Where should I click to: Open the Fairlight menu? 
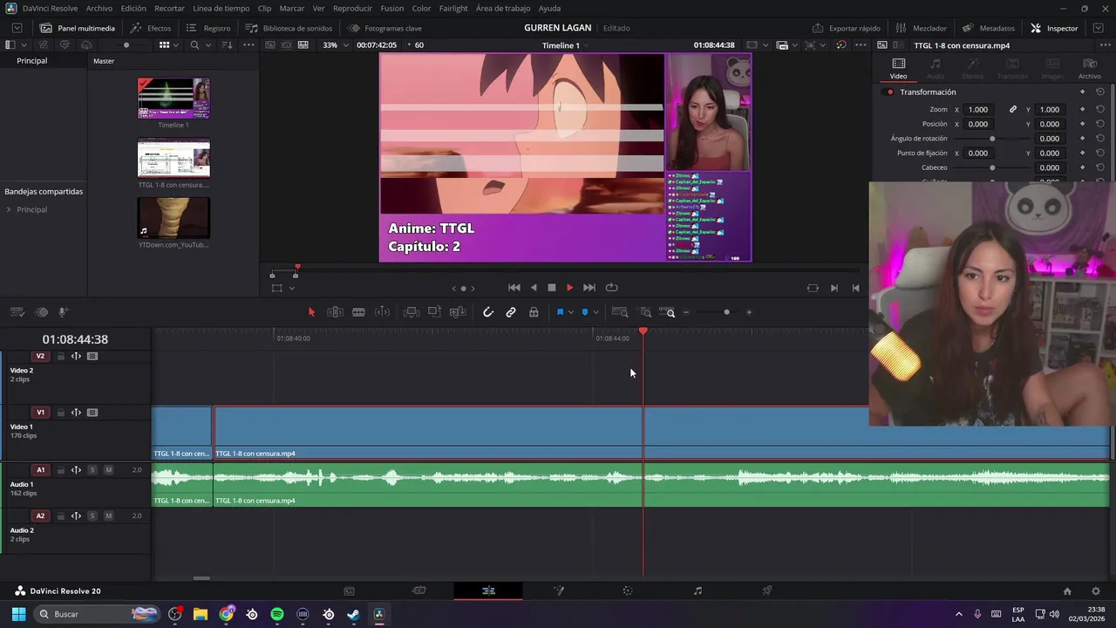pos(453,8)
